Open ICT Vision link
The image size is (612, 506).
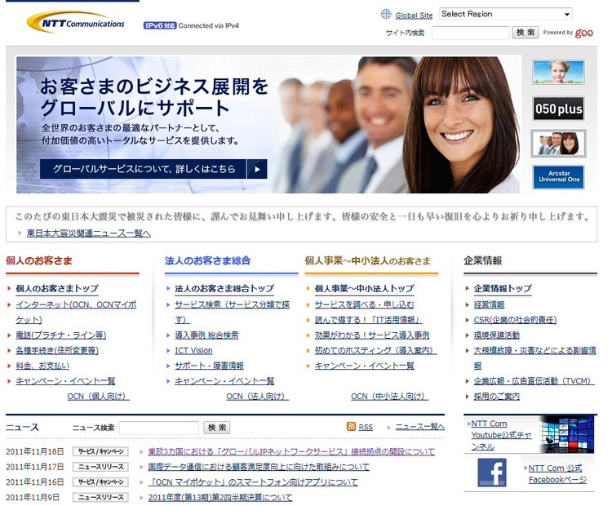193,351
